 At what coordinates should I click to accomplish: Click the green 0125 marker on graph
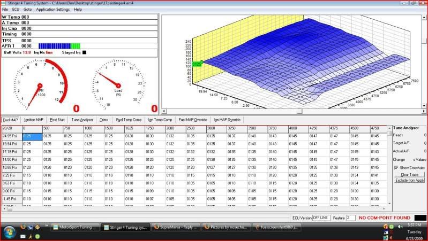(197, 64)
